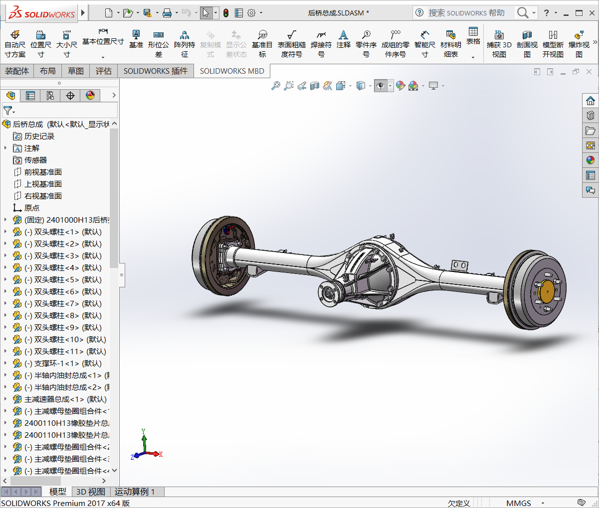Select the DisplayManager tab in the feature panel

click(90, 96)
